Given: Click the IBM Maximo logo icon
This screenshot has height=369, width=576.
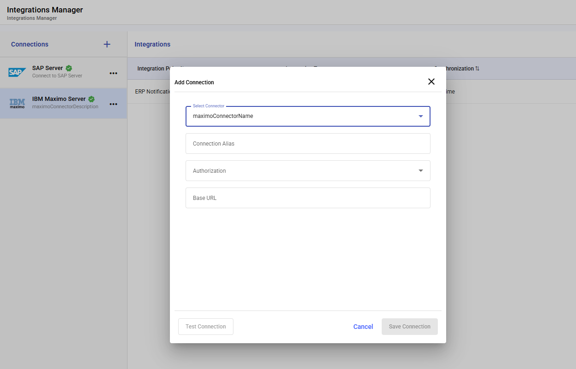Looking at the screenshot, I should [x=17, y=103].
